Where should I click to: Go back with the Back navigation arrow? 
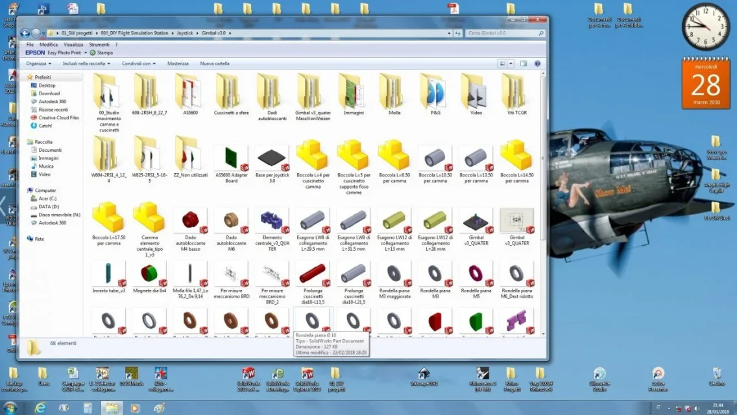tap(25, 33)
